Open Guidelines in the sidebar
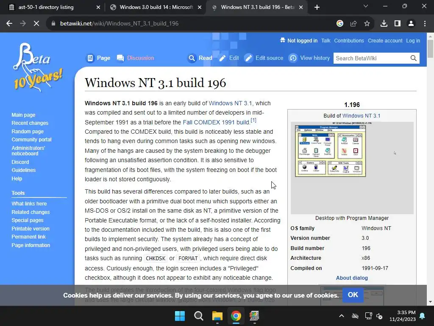This screenshot has height=326, width=434. [x=24, y=170]
